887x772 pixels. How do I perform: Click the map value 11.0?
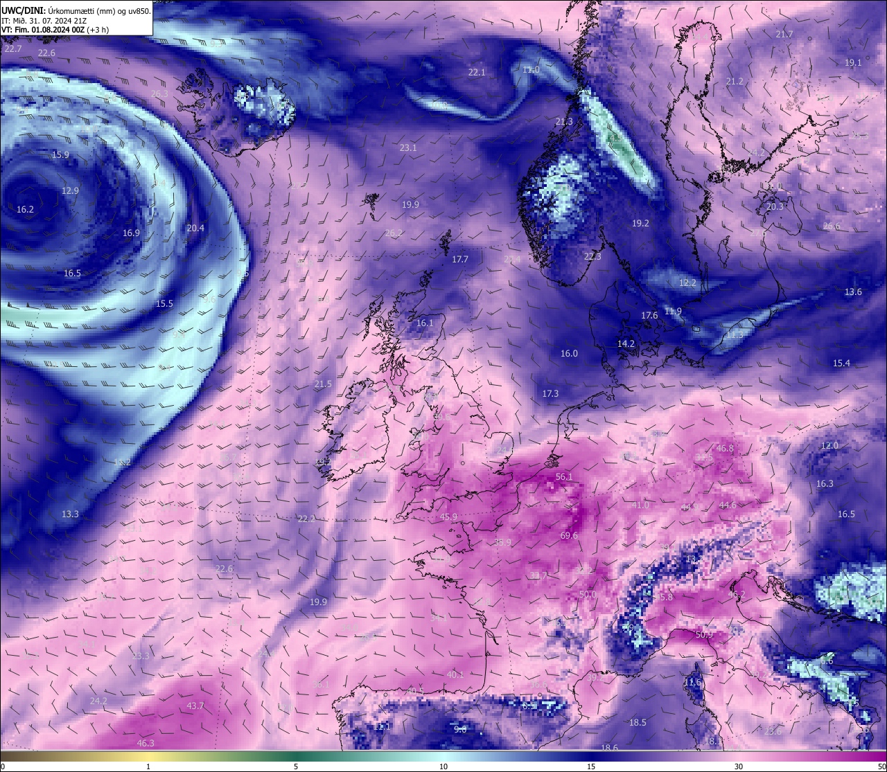[531, 70]
